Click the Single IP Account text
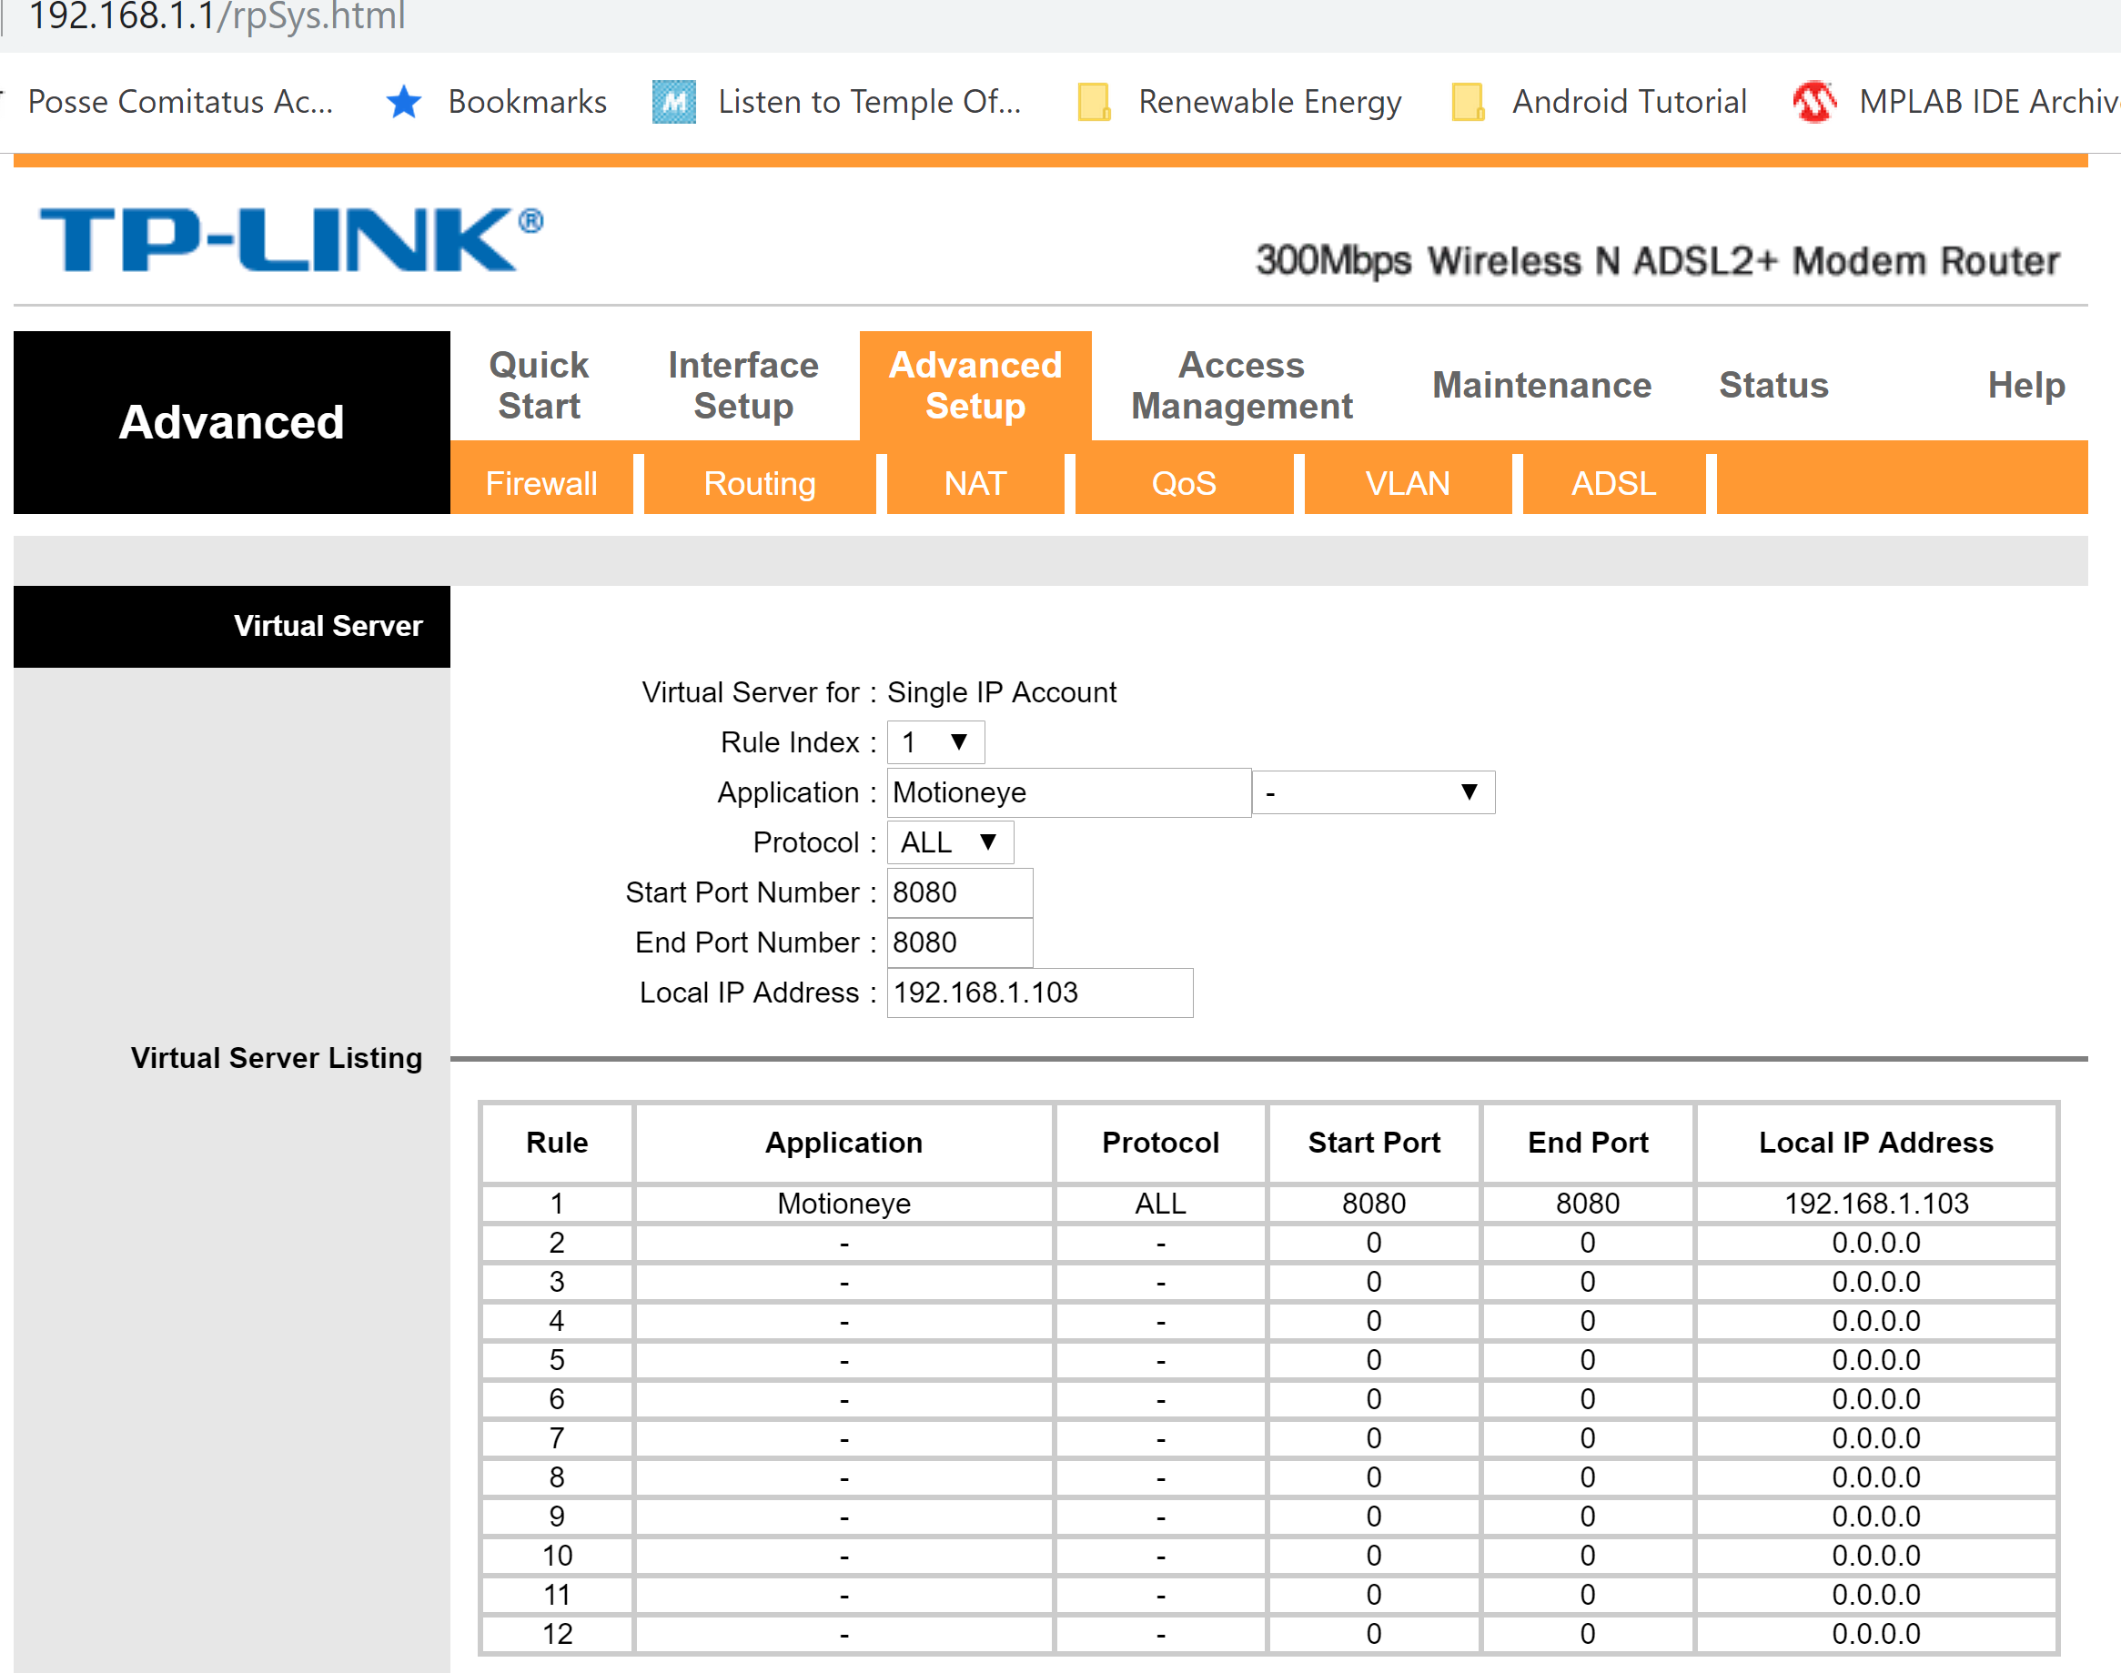2121x1673 pixels. click(1001, 692)
